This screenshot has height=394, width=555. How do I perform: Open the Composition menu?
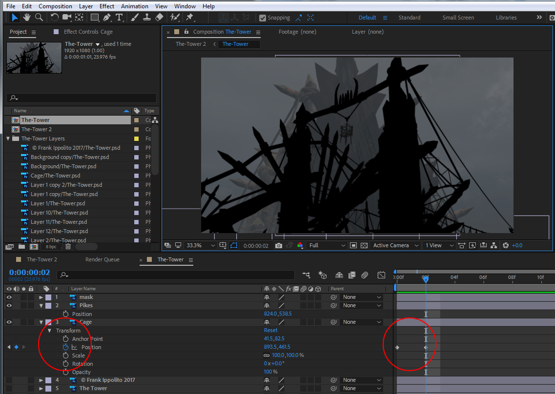[x=55, y=6]
